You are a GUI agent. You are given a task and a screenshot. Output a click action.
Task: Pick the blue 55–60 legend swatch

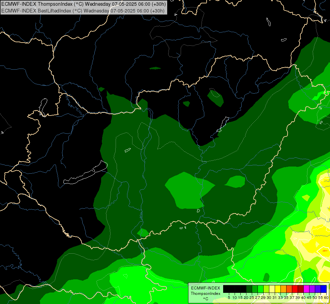click(x=324, y=289)
